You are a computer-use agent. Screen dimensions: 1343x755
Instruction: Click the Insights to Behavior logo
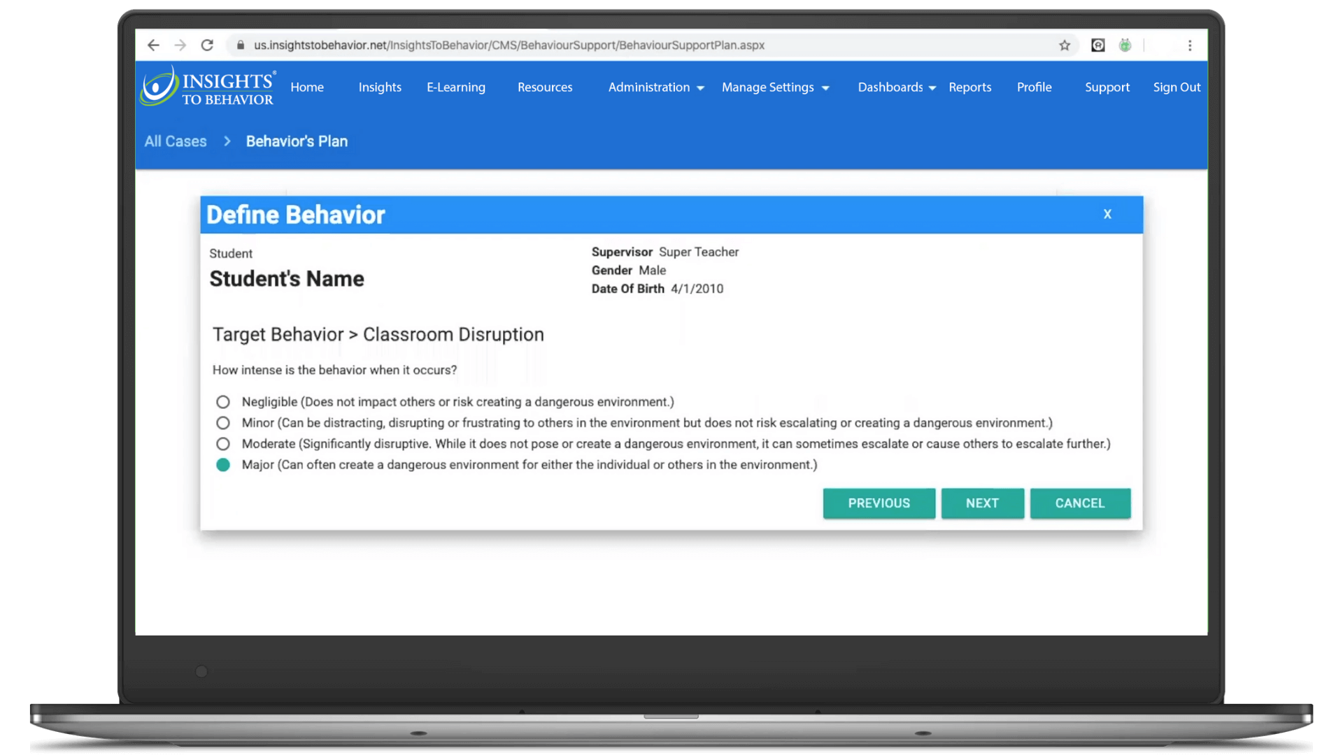pyautogui.click(x=208, y=87)
